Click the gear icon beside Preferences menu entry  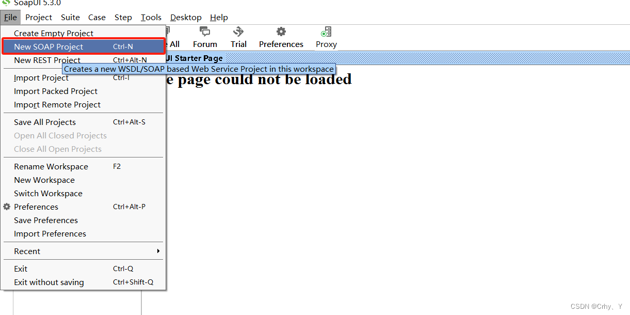click(x=7, y=207)
